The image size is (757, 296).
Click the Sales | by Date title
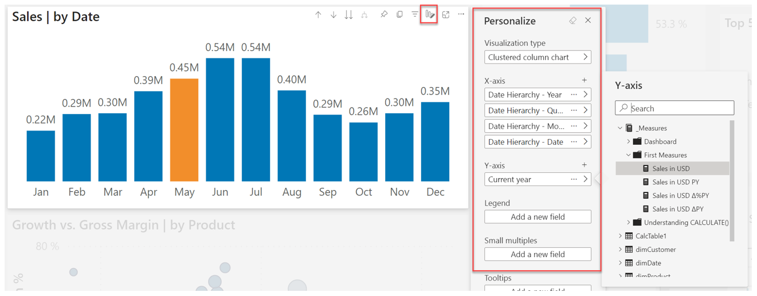(56, 17)
